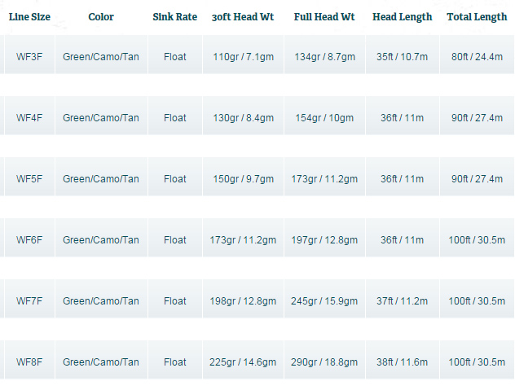Click the Full Head Wt header
The image size is (515, 390).
(324, 17)
